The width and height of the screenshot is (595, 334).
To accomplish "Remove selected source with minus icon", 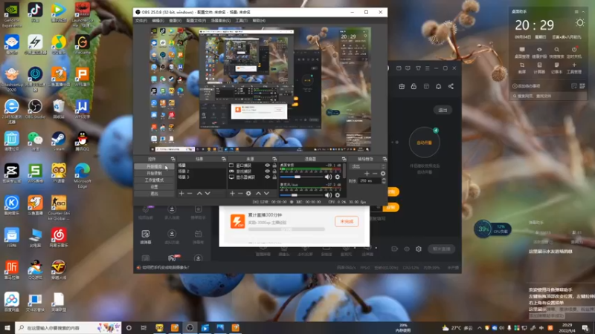I will pyautogui.click(x=240, y=194).
